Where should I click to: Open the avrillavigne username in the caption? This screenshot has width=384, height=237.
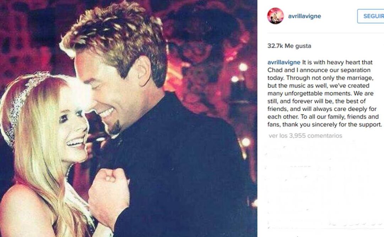283,62
